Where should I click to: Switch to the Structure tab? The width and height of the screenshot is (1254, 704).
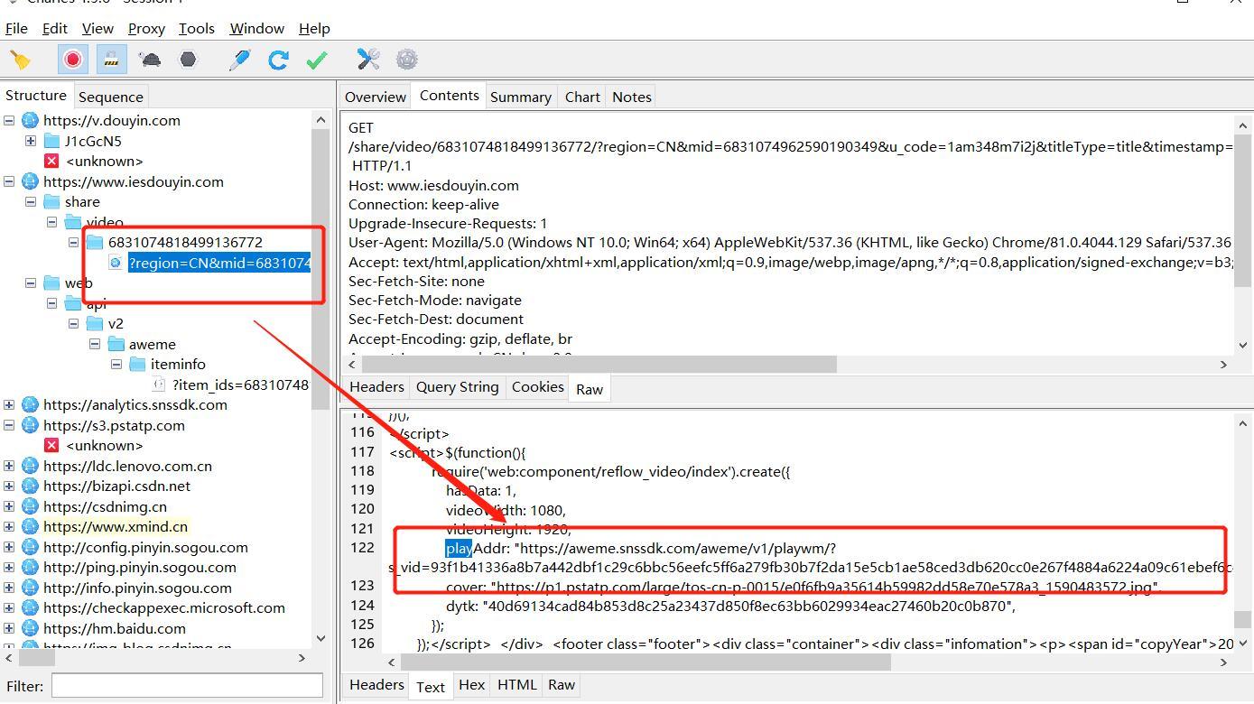coord(36,95)
